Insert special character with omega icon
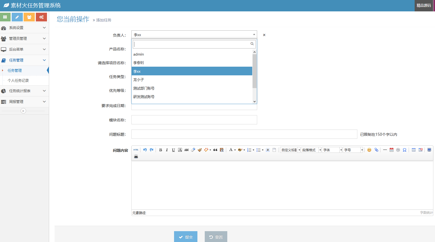This screenshot has height=242, width=435. (405, 150)
